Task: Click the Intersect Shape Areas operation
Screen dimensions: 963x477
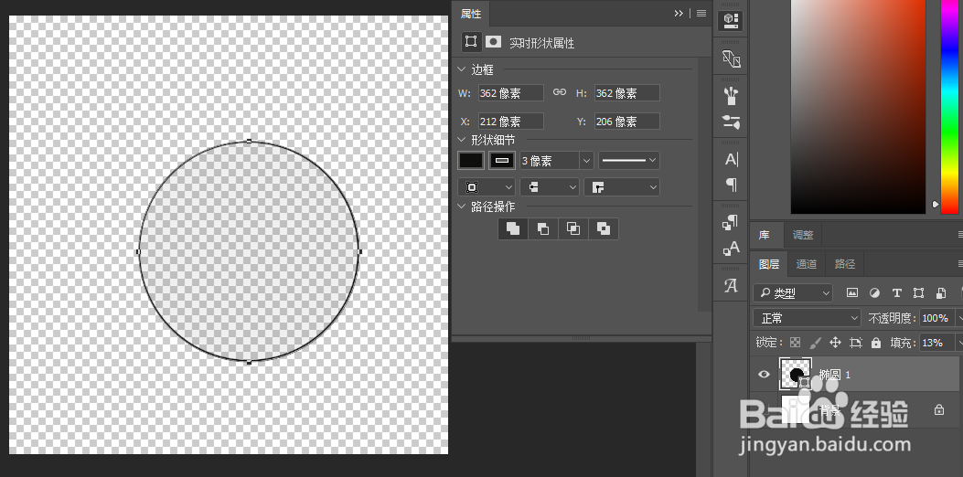Action: tap(573, 229)
